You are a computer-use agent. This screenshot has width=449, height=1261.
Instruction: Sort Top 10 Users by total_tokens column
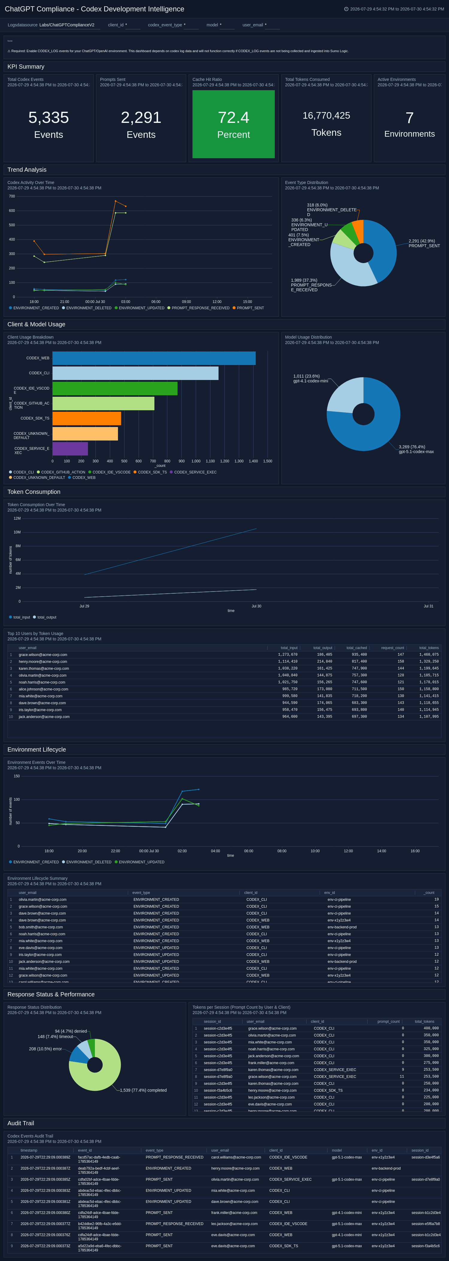tap(429, 648)
